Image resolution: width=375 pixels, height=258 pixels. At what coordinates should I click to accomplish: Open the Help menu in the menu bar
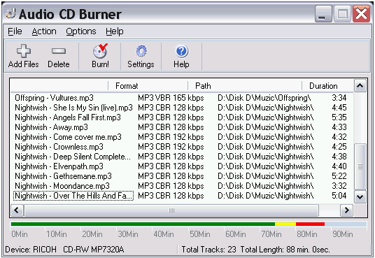coord(115,31)
